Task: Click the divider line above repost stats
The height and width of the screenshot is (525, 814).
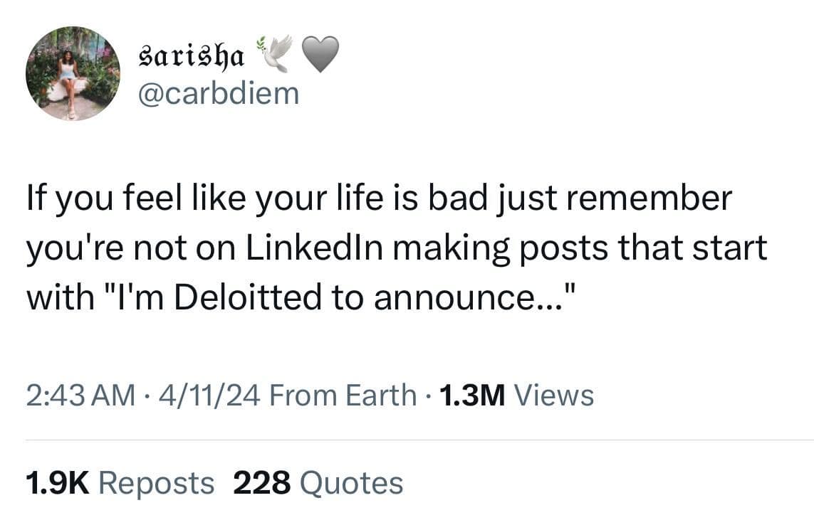Action: (x=419, y=440)
